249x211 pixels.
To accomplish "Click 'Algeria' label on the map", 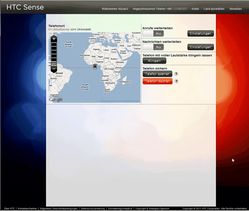I will pyautogui.click(x=96, y=50).
